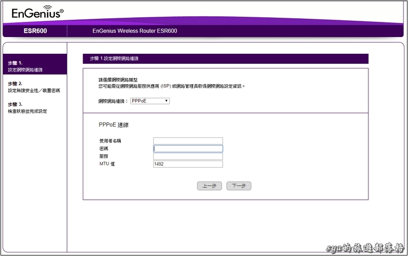Click the PPPoE 連線 section heading
This screenshot has height=256, width=408.
click(x=114, y=125)
